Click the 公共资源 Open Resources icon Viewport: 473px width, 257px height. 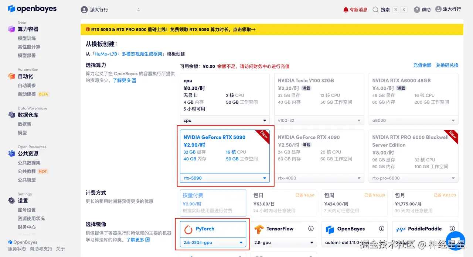[x=11, y=153]
